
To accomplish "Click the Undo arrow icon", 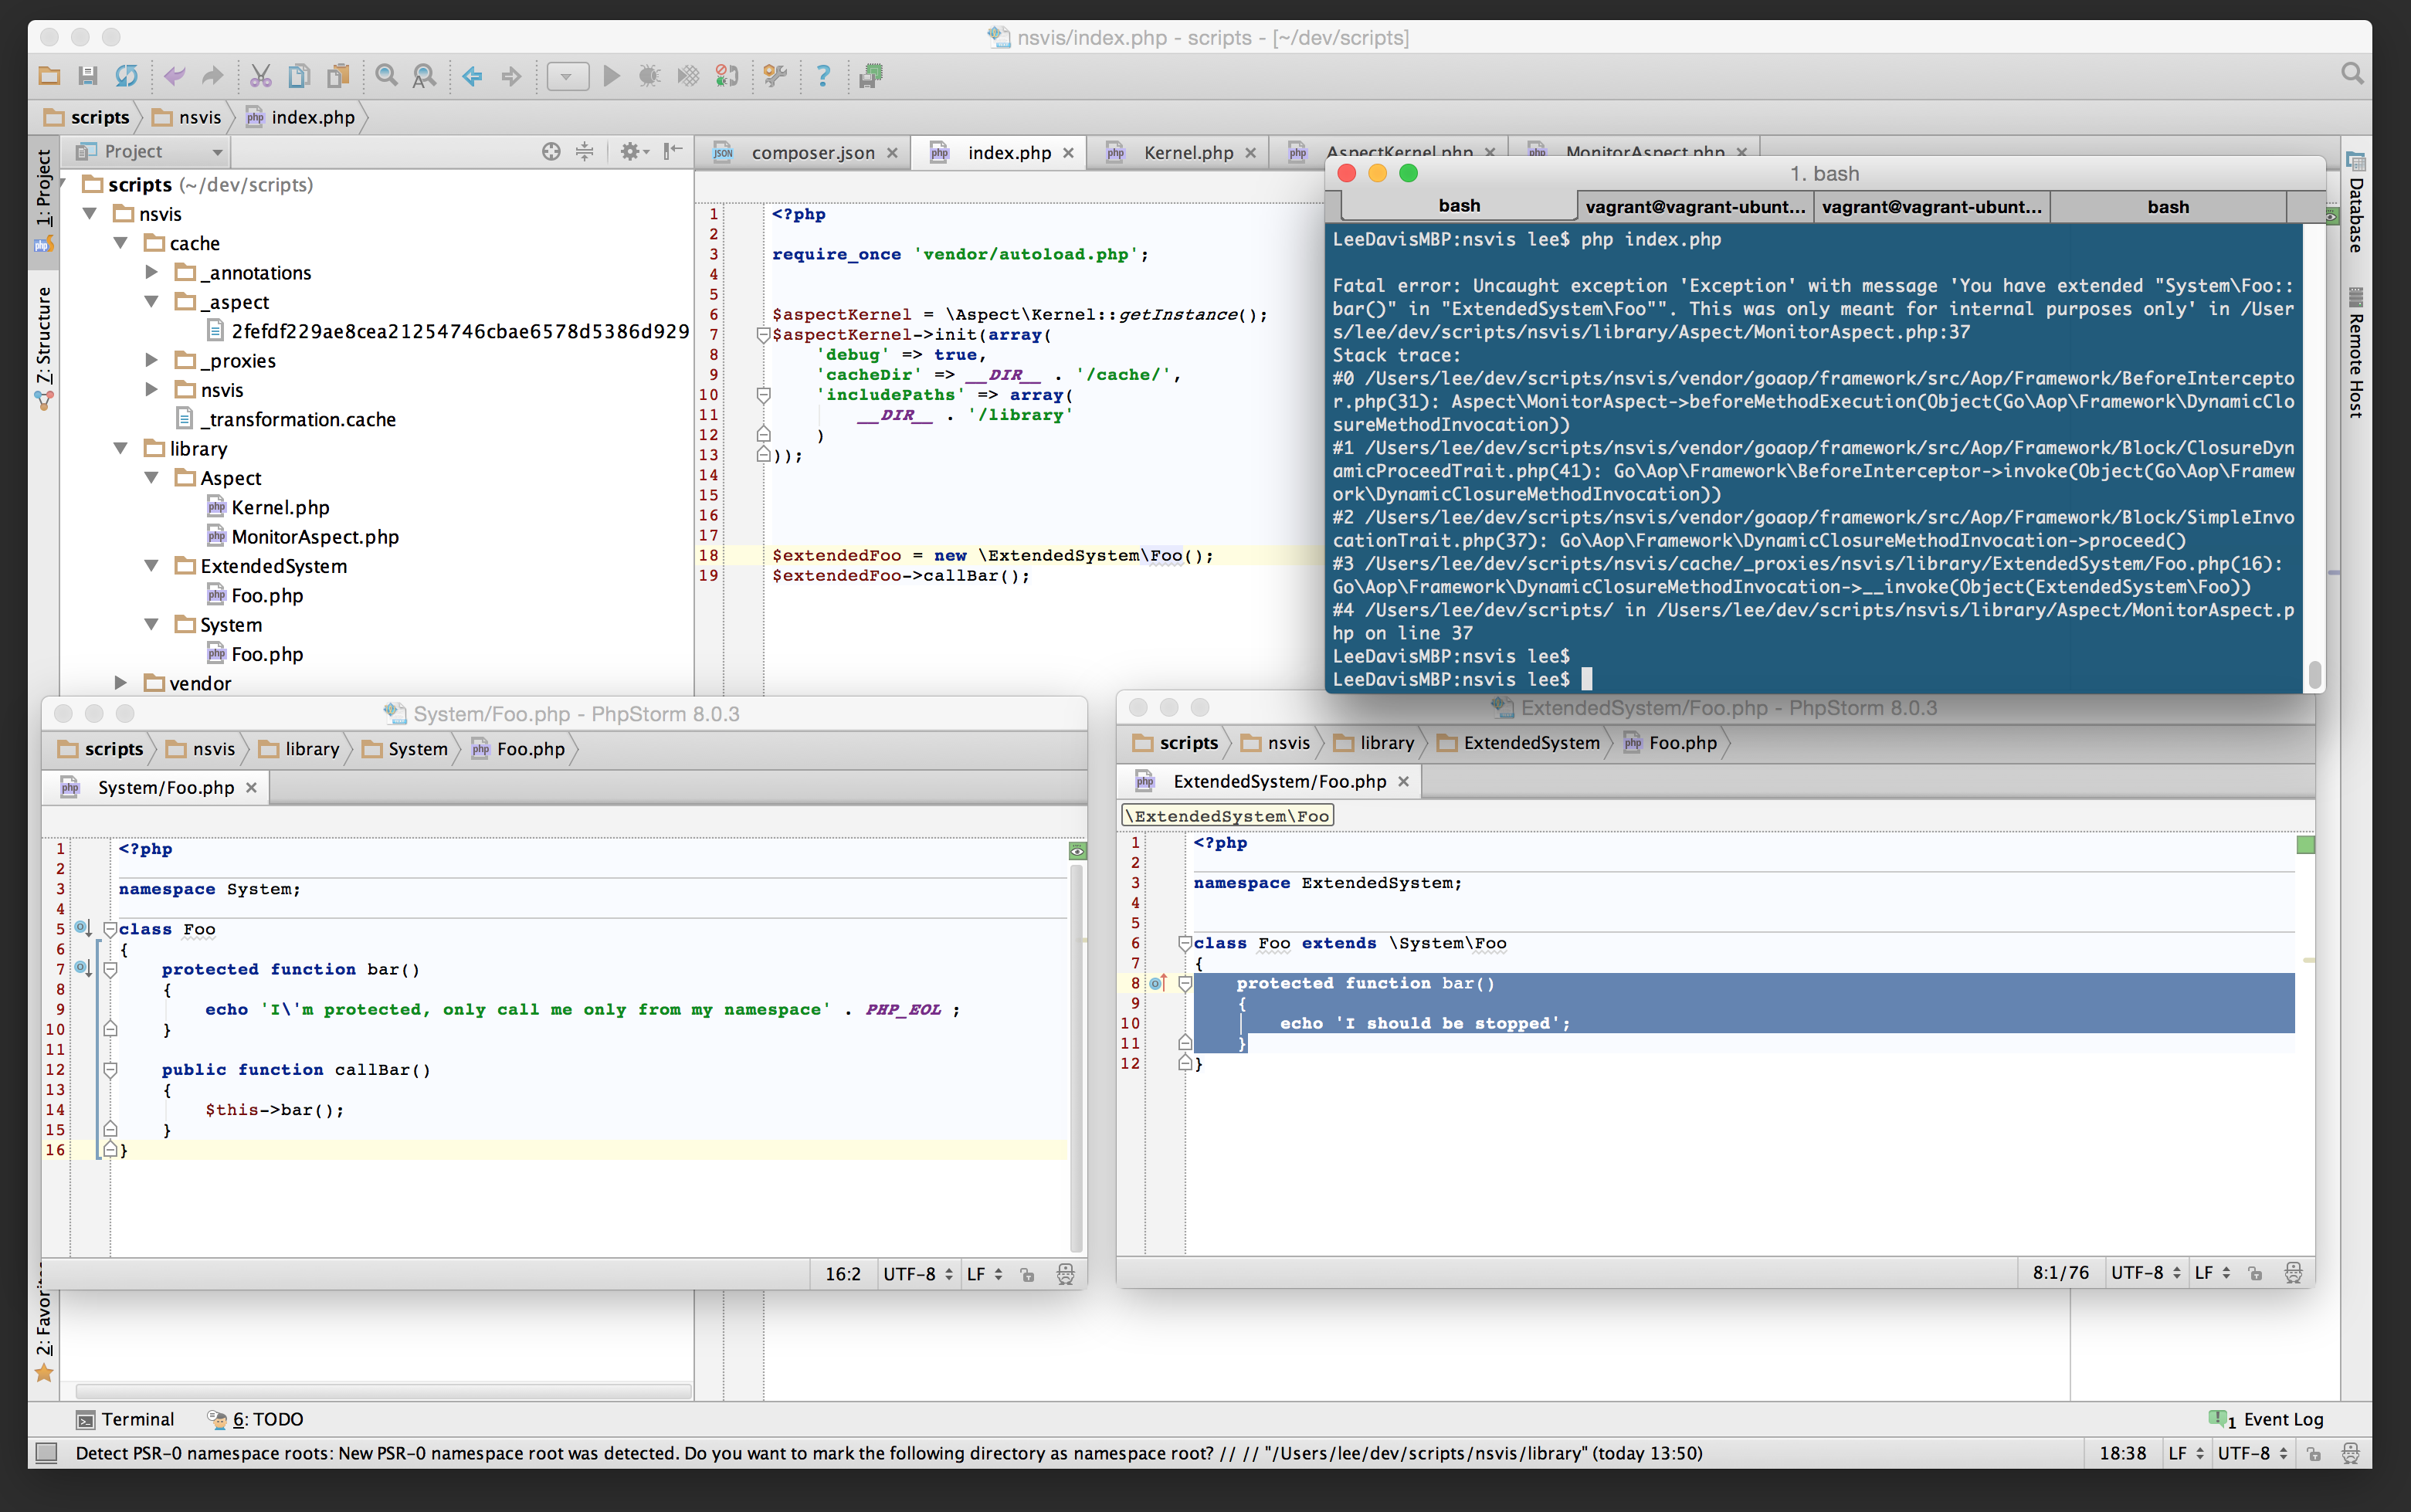I will click(174, 76).
